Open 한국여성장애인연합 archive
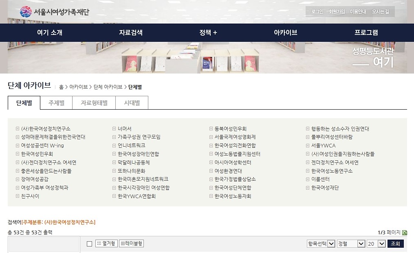 (139, 154)
